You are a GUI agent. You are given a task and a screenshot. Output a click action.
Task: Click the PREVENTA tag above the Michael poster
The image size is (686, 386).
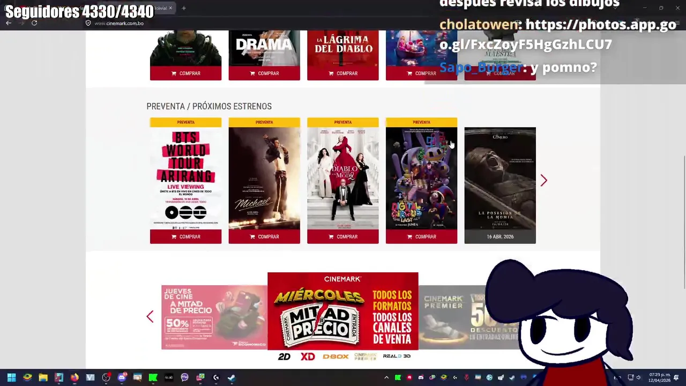pyautogui.click(x=264, y=122)
